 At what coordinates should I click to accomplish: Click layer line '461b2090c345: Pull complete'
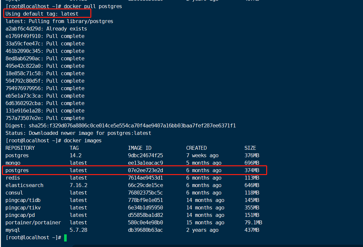coord(45,51)
